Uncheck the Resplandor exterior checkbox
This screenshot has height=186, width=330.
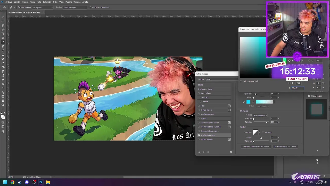tap(199, 135)
